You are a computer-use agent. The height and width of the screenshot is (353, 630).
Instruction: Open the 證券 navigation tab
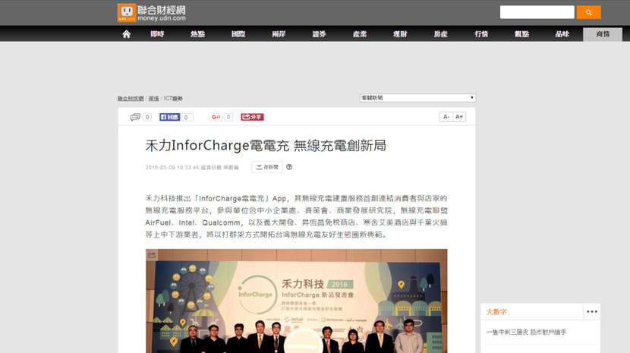click(319, 34)
